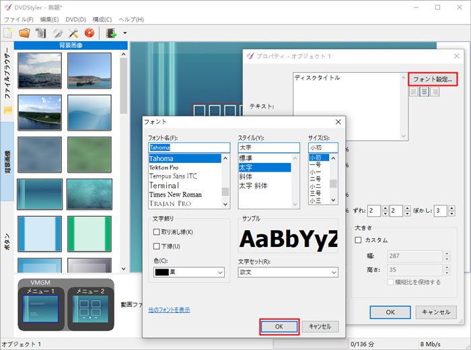Open settings crossed-tools icon
Image resolution: width=471 pixels, height=350 pixels.
pos(73,33)
